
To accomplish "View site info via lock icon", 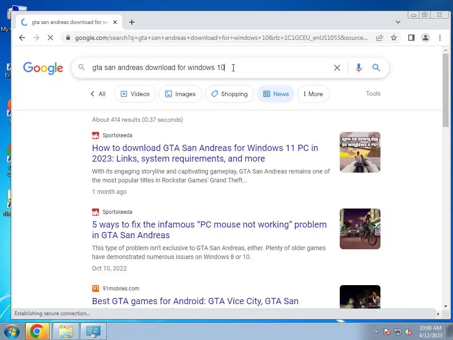I will click(68, 38).
